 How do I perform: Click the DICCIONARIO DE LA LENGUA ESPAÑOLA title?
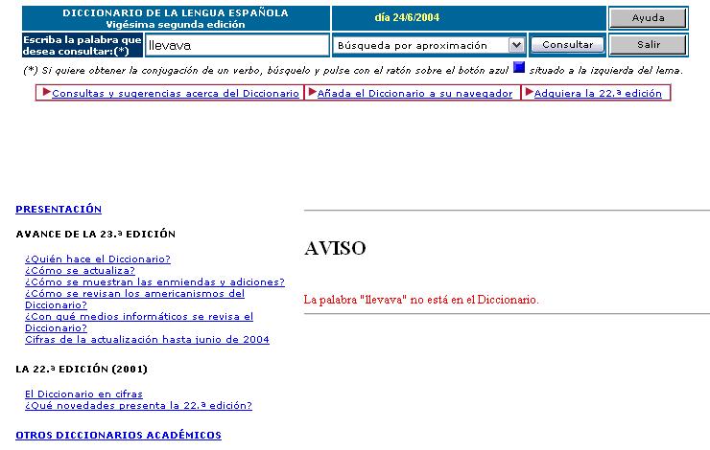[x=176, y=12]
